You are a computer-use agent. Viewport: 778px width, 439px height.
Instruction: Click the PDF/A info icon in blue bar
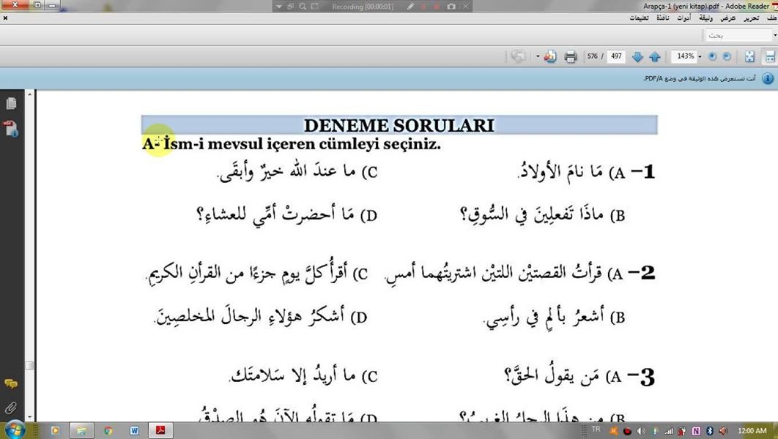click(x=768, y=79)
